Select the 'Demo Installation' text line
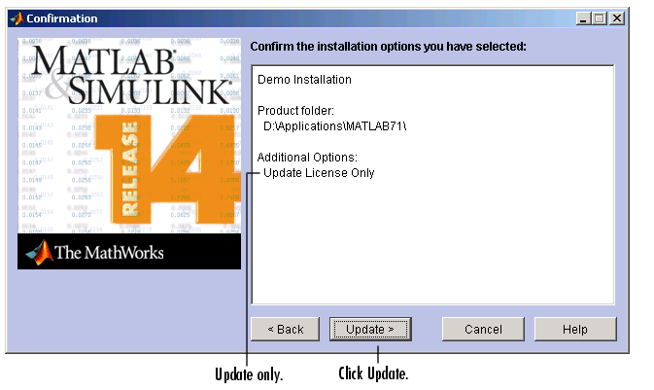 point(304,80)
